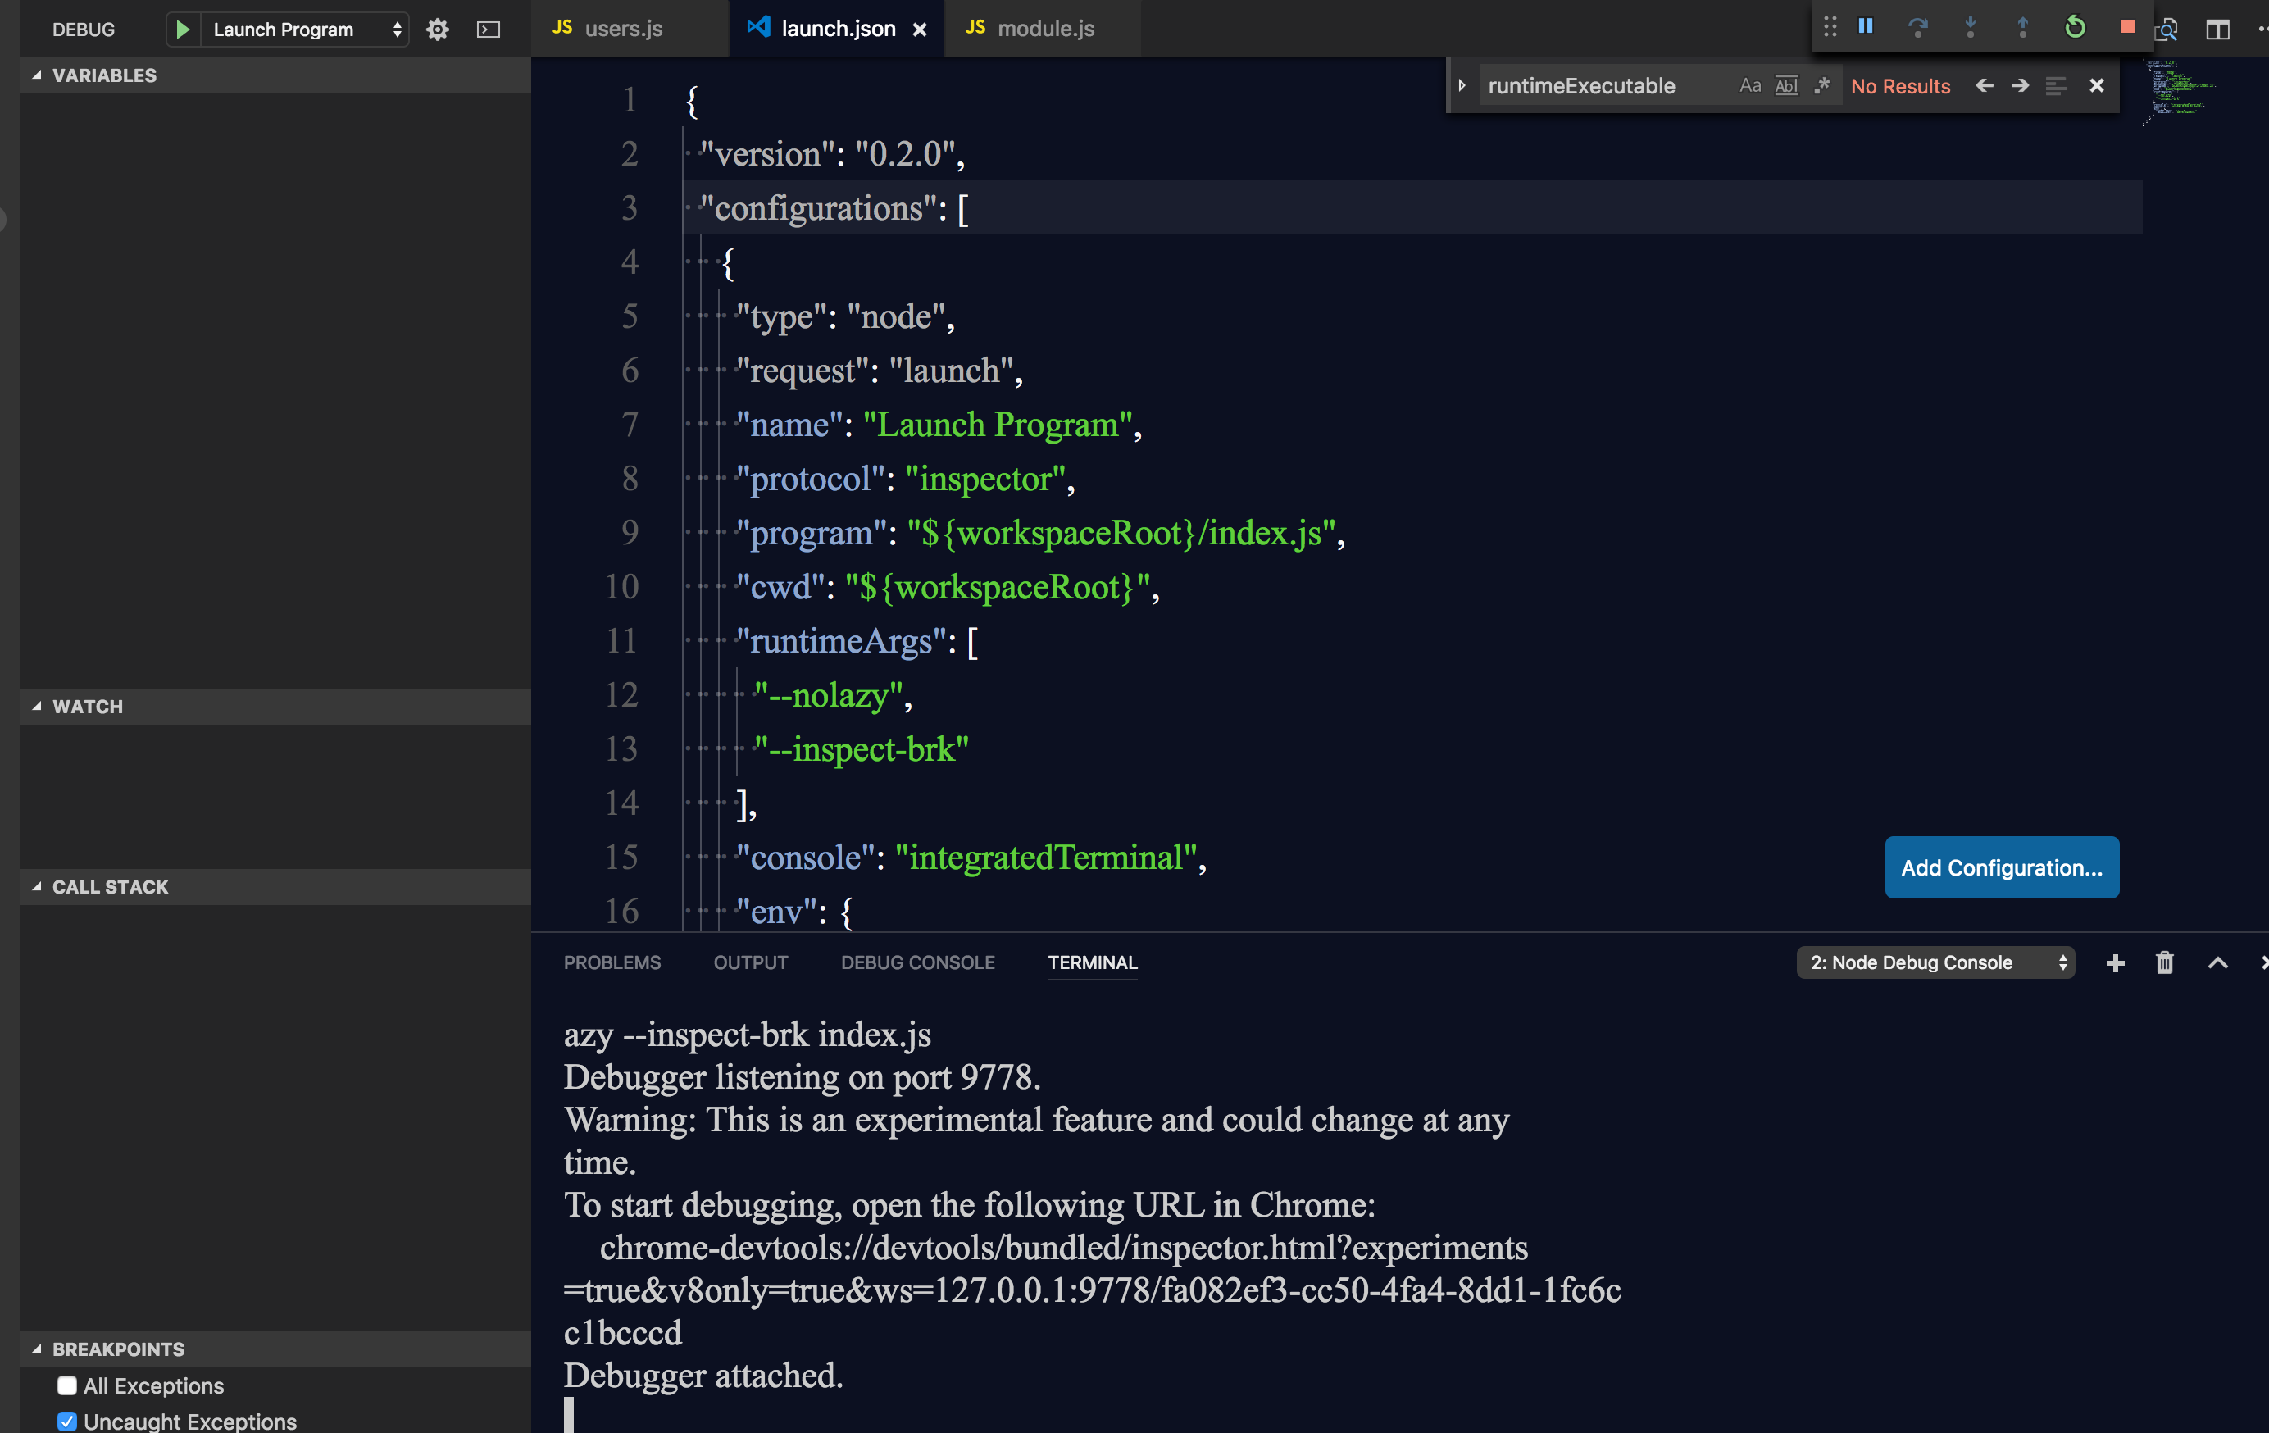Click the Add Configuration button

2003,867
